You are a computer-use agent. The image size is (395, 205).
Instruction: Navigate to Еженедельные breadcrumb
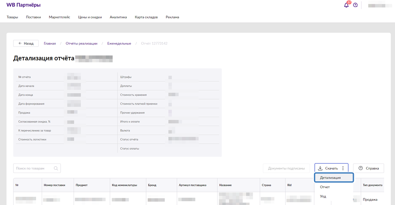click(x=119, y=44)
